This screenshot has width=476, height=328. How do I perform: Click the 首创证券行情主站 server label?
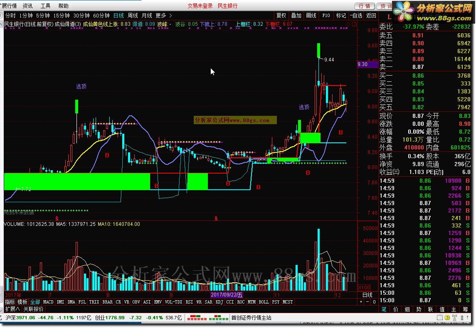pyautogui.click(x=252, y=318)
